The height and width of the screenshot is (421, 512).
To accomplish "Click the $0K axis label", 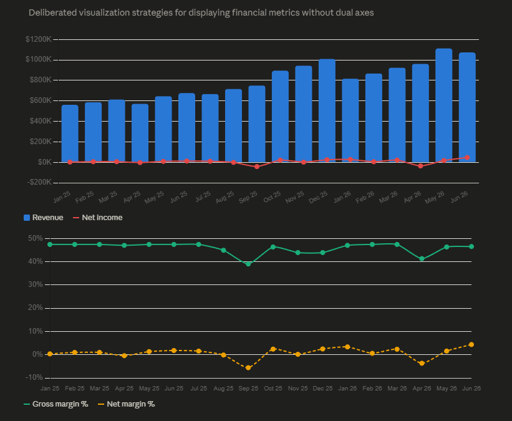I will pos(44,162).
